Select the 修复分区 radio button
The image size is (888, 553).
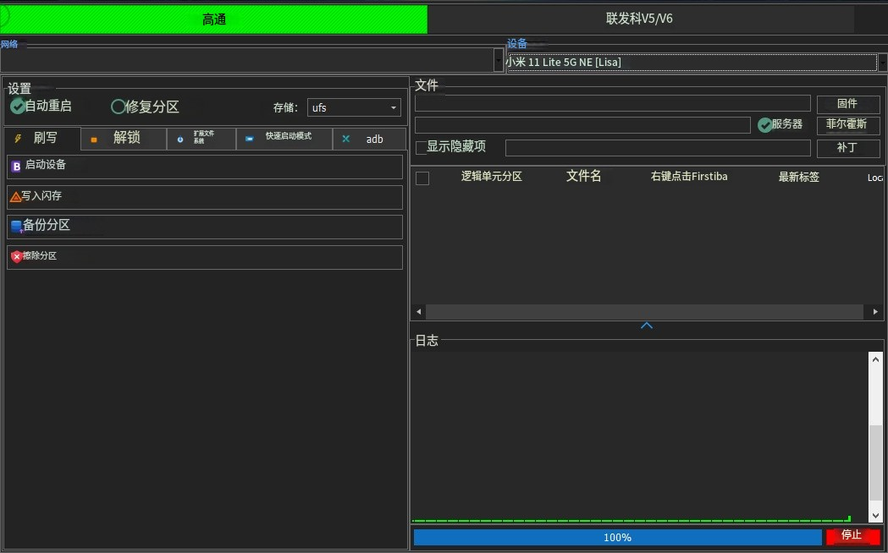(118, 106)
